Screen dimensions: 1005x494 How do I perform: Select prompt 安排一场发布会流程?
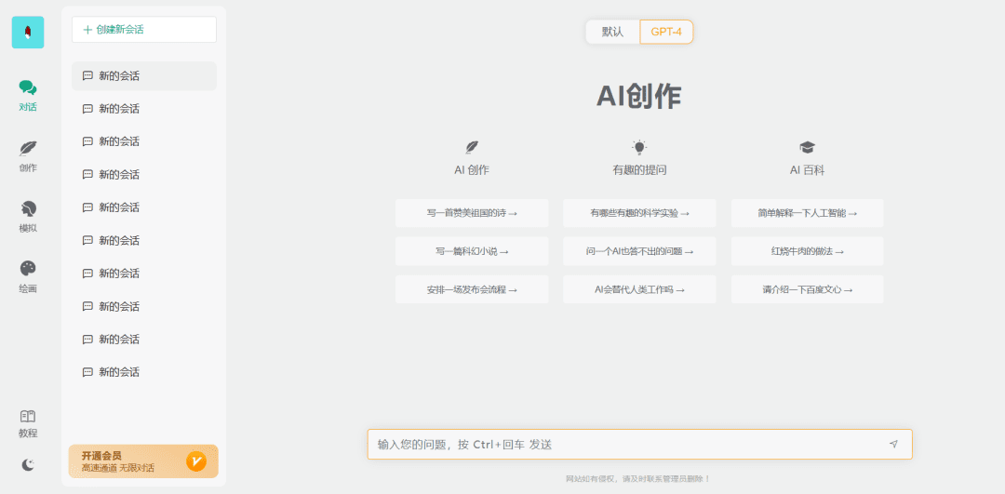click(472, 289)
